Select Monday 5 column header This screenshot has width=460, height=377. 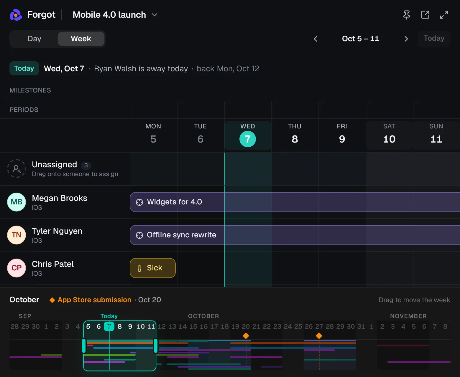[153, 135]
